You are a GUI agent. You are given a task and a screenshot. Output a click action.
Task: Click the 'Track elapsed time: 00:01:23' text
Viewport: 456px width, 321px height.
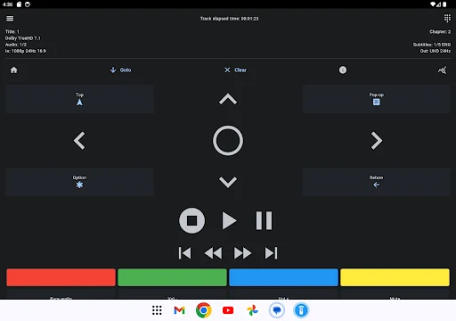pos(229,19)
